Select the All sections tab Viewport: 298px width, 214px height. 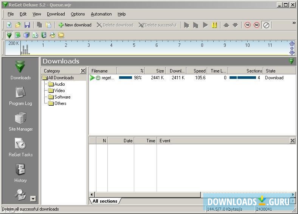coord(105,201)
